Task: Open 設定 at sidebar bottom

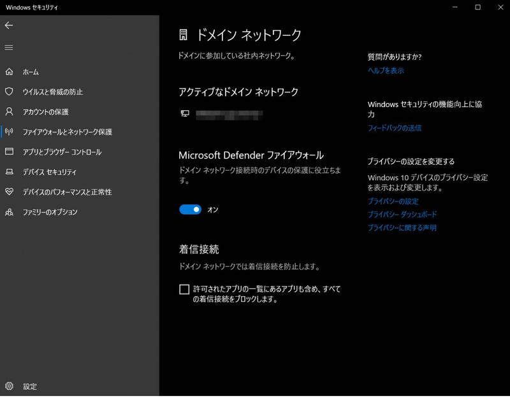Action: 30,387
